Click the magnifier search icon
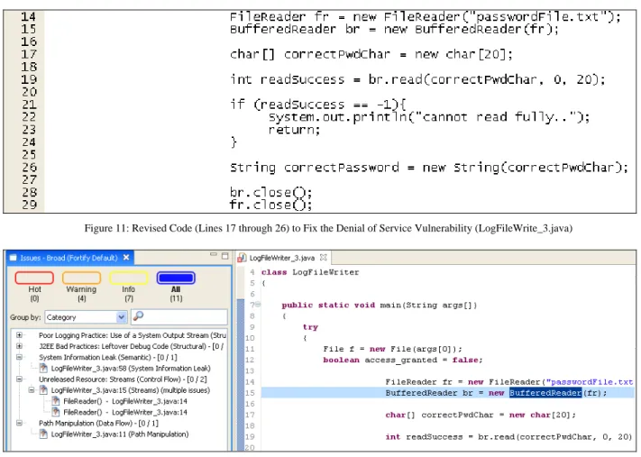 pos(138,316)
